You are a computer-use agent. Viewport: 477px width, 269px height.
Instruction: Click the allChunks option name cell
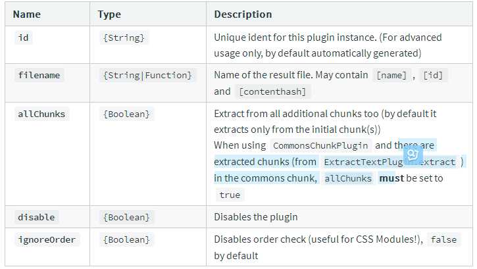(41, 114)
